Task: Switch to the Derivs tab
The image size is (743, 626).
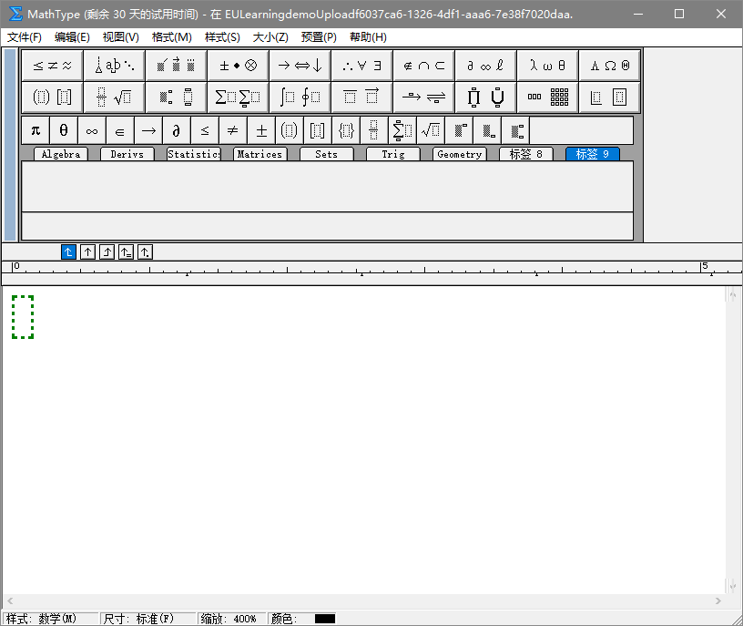Action: click(127, 154)
